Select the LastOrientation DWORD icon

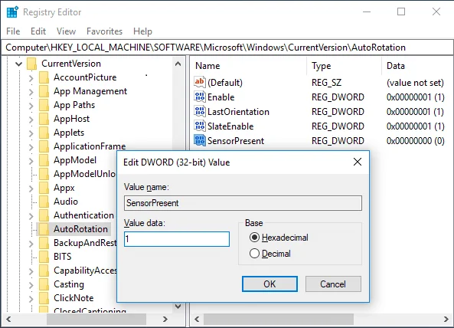[x=200, y=111]
